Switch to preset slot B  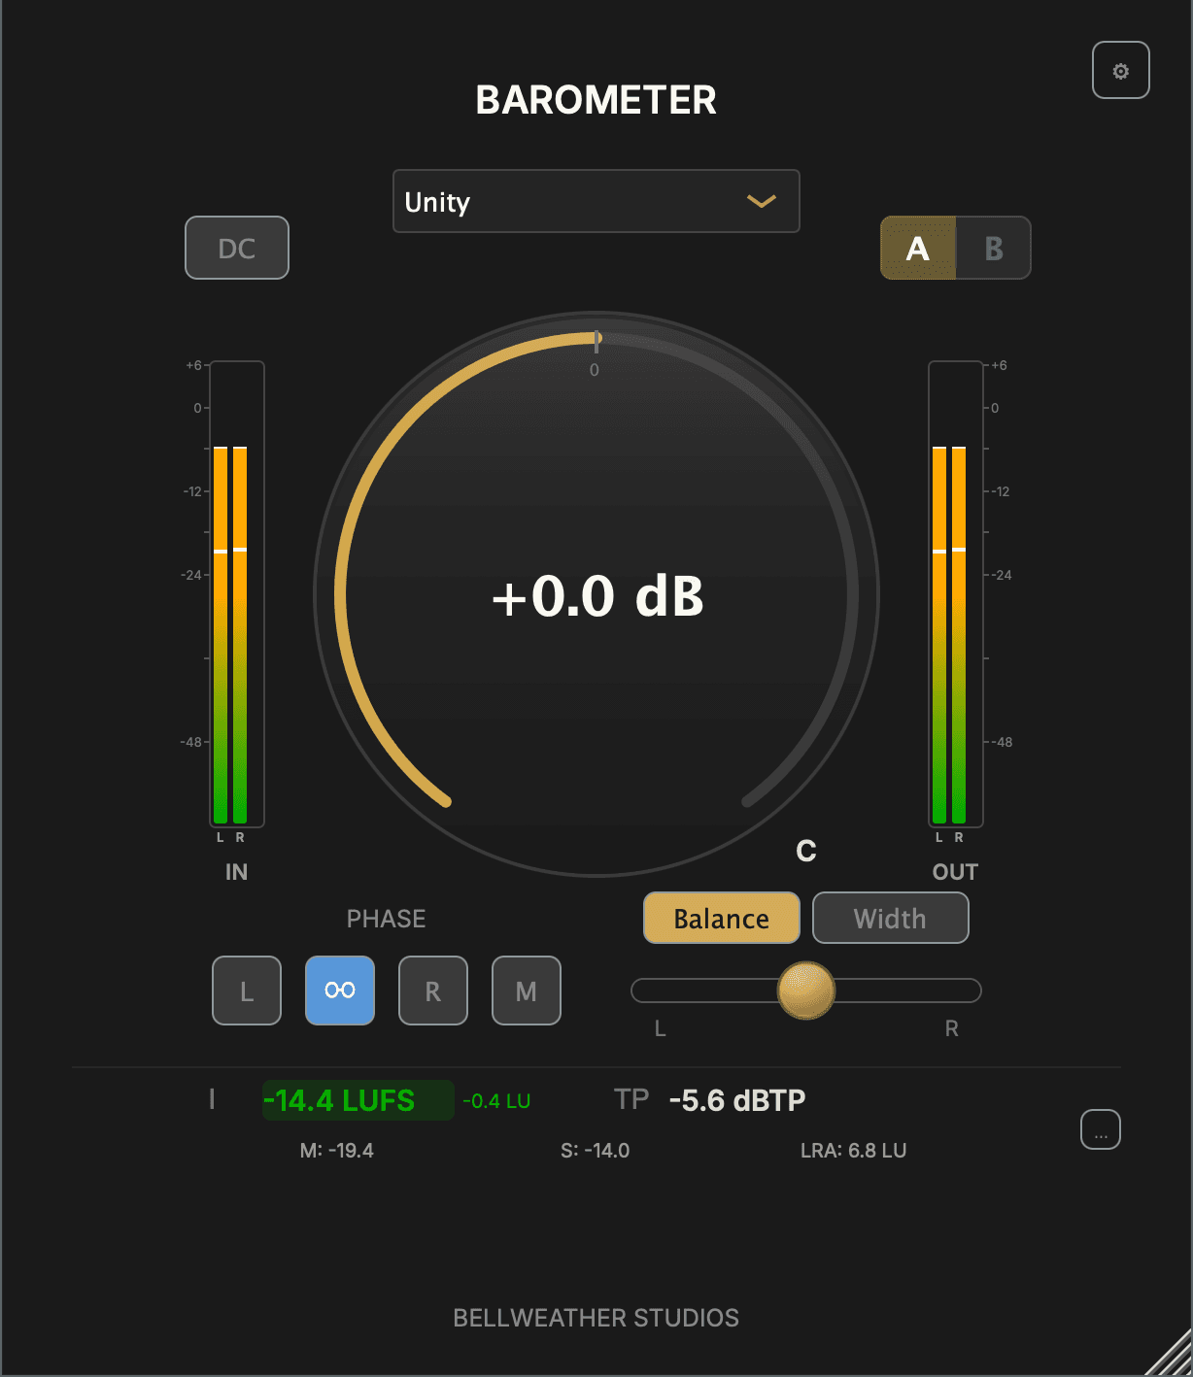click(992, 248)
